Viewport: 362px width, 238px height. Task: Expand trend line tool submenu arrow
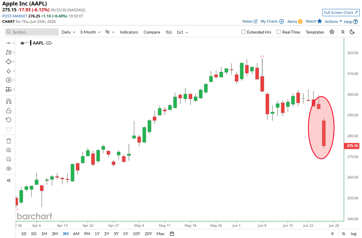coord(14,43)
